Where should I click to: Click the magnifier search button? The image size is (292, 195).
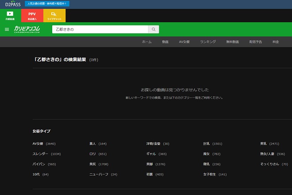154,29
